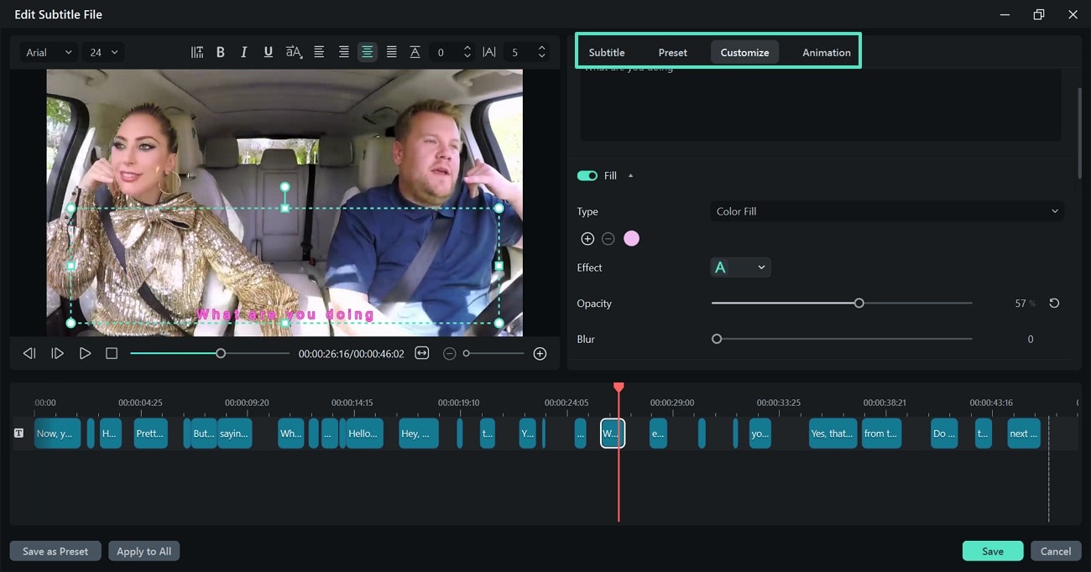Image resolution: width=1091 pixels, height=572 pixels.
Task: Align the subtitle text to the left
Action: coord(319,51)
